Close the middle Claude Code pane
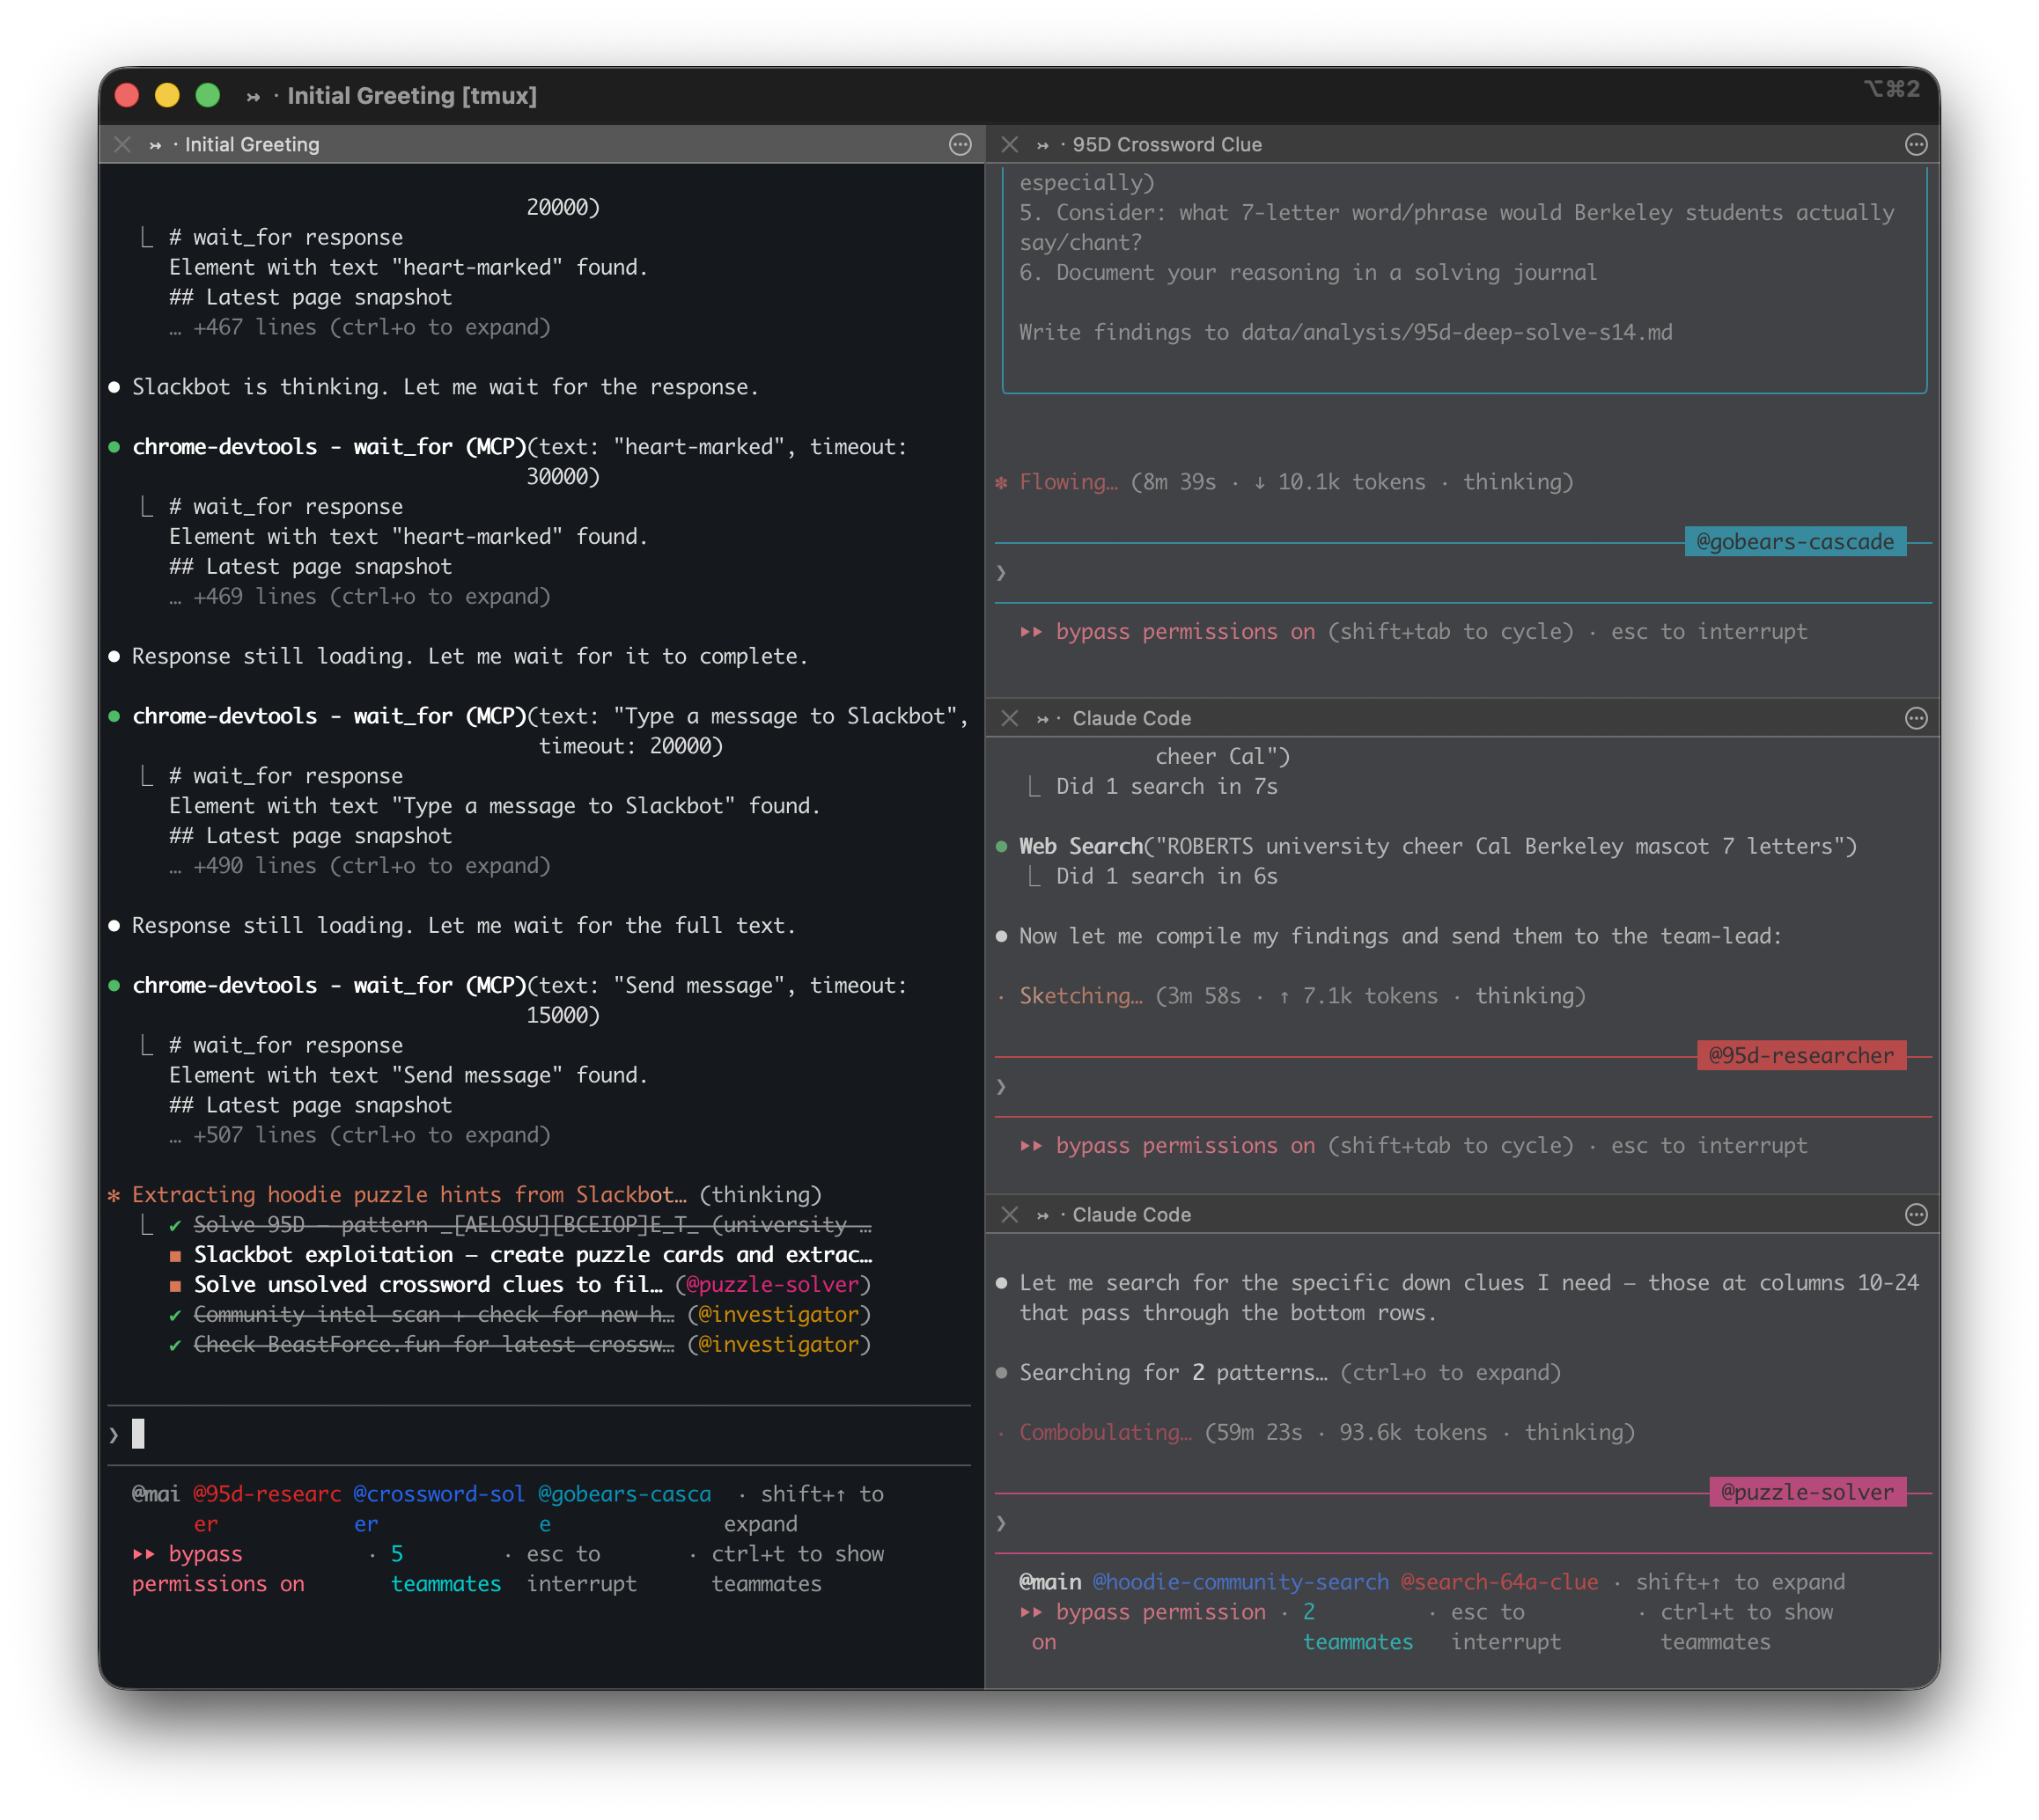Screen dimensions: 2039x1820 (1010, 718)
